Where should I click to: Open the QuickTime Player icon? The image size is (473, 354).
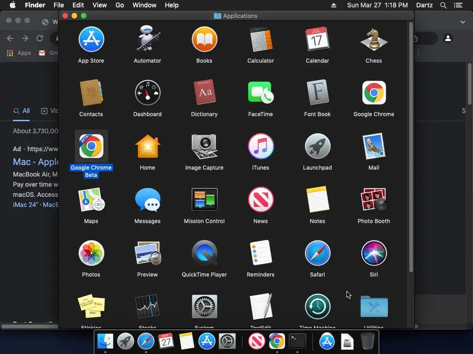(x=204, y=253)
